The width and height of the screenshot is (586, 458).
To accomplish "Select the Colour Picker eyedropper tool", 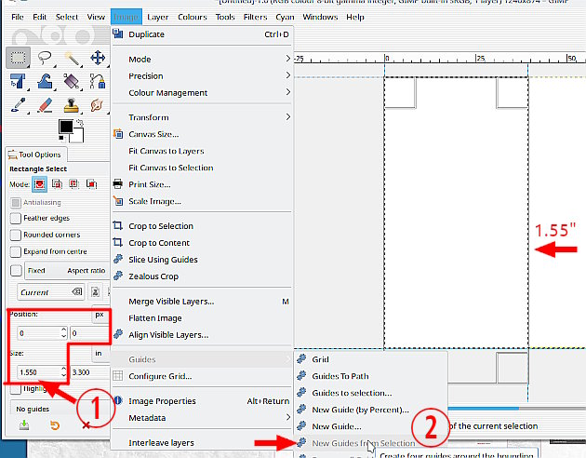I will click(18, 105).
